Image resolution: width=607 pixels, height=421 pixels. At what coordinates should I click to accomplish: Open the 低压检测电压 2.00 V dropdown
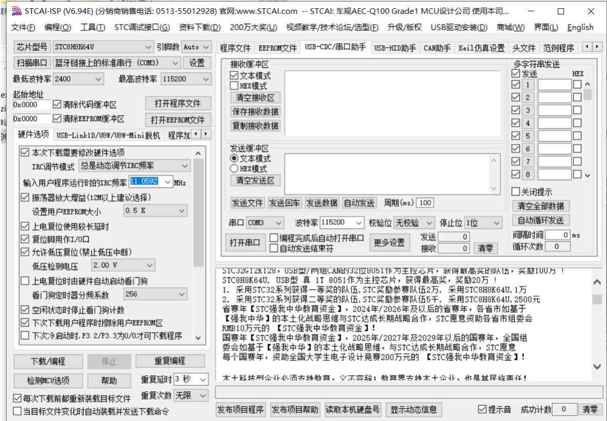coord(150,265)
